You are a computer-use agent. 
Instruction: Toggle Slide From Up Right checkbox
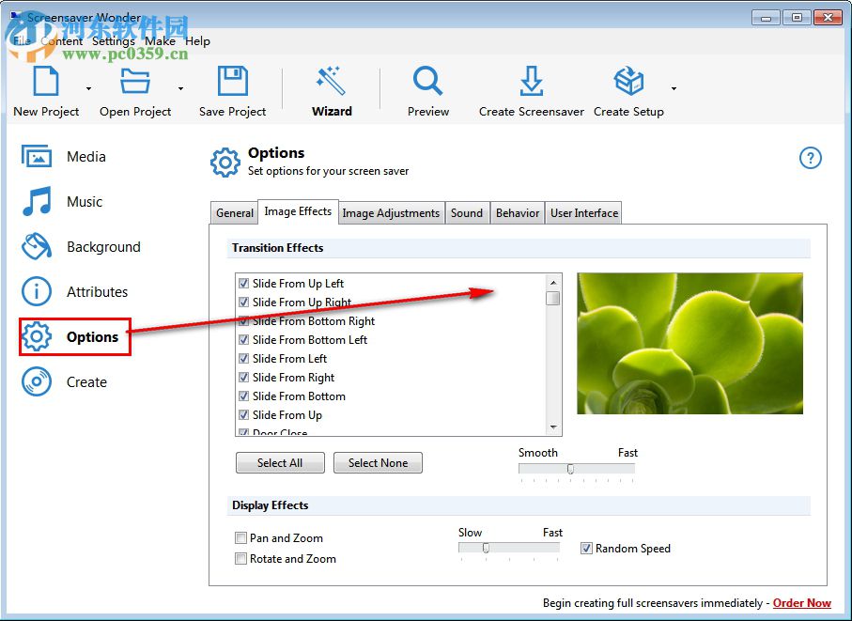244,303
